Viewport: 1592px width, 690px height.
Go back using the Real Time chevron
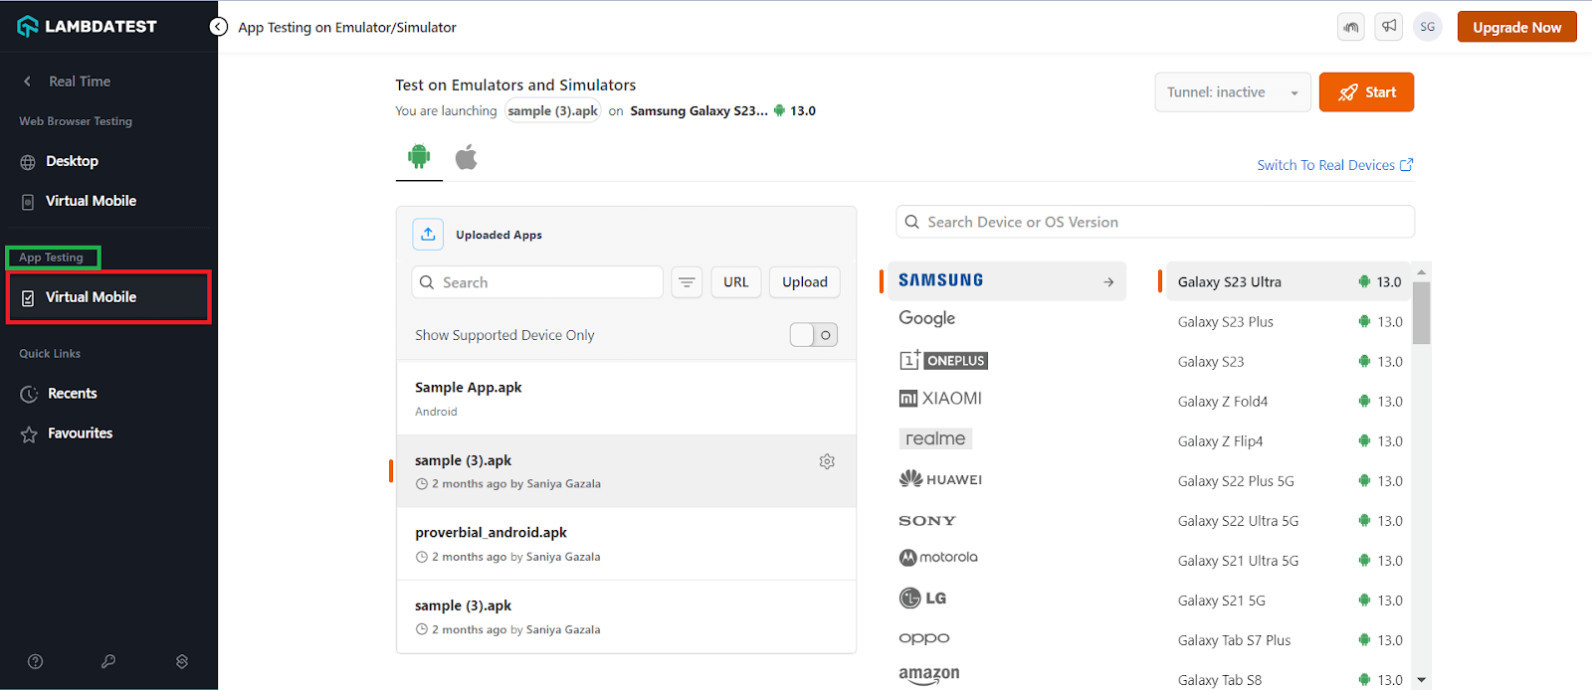(x=28, y=82)
